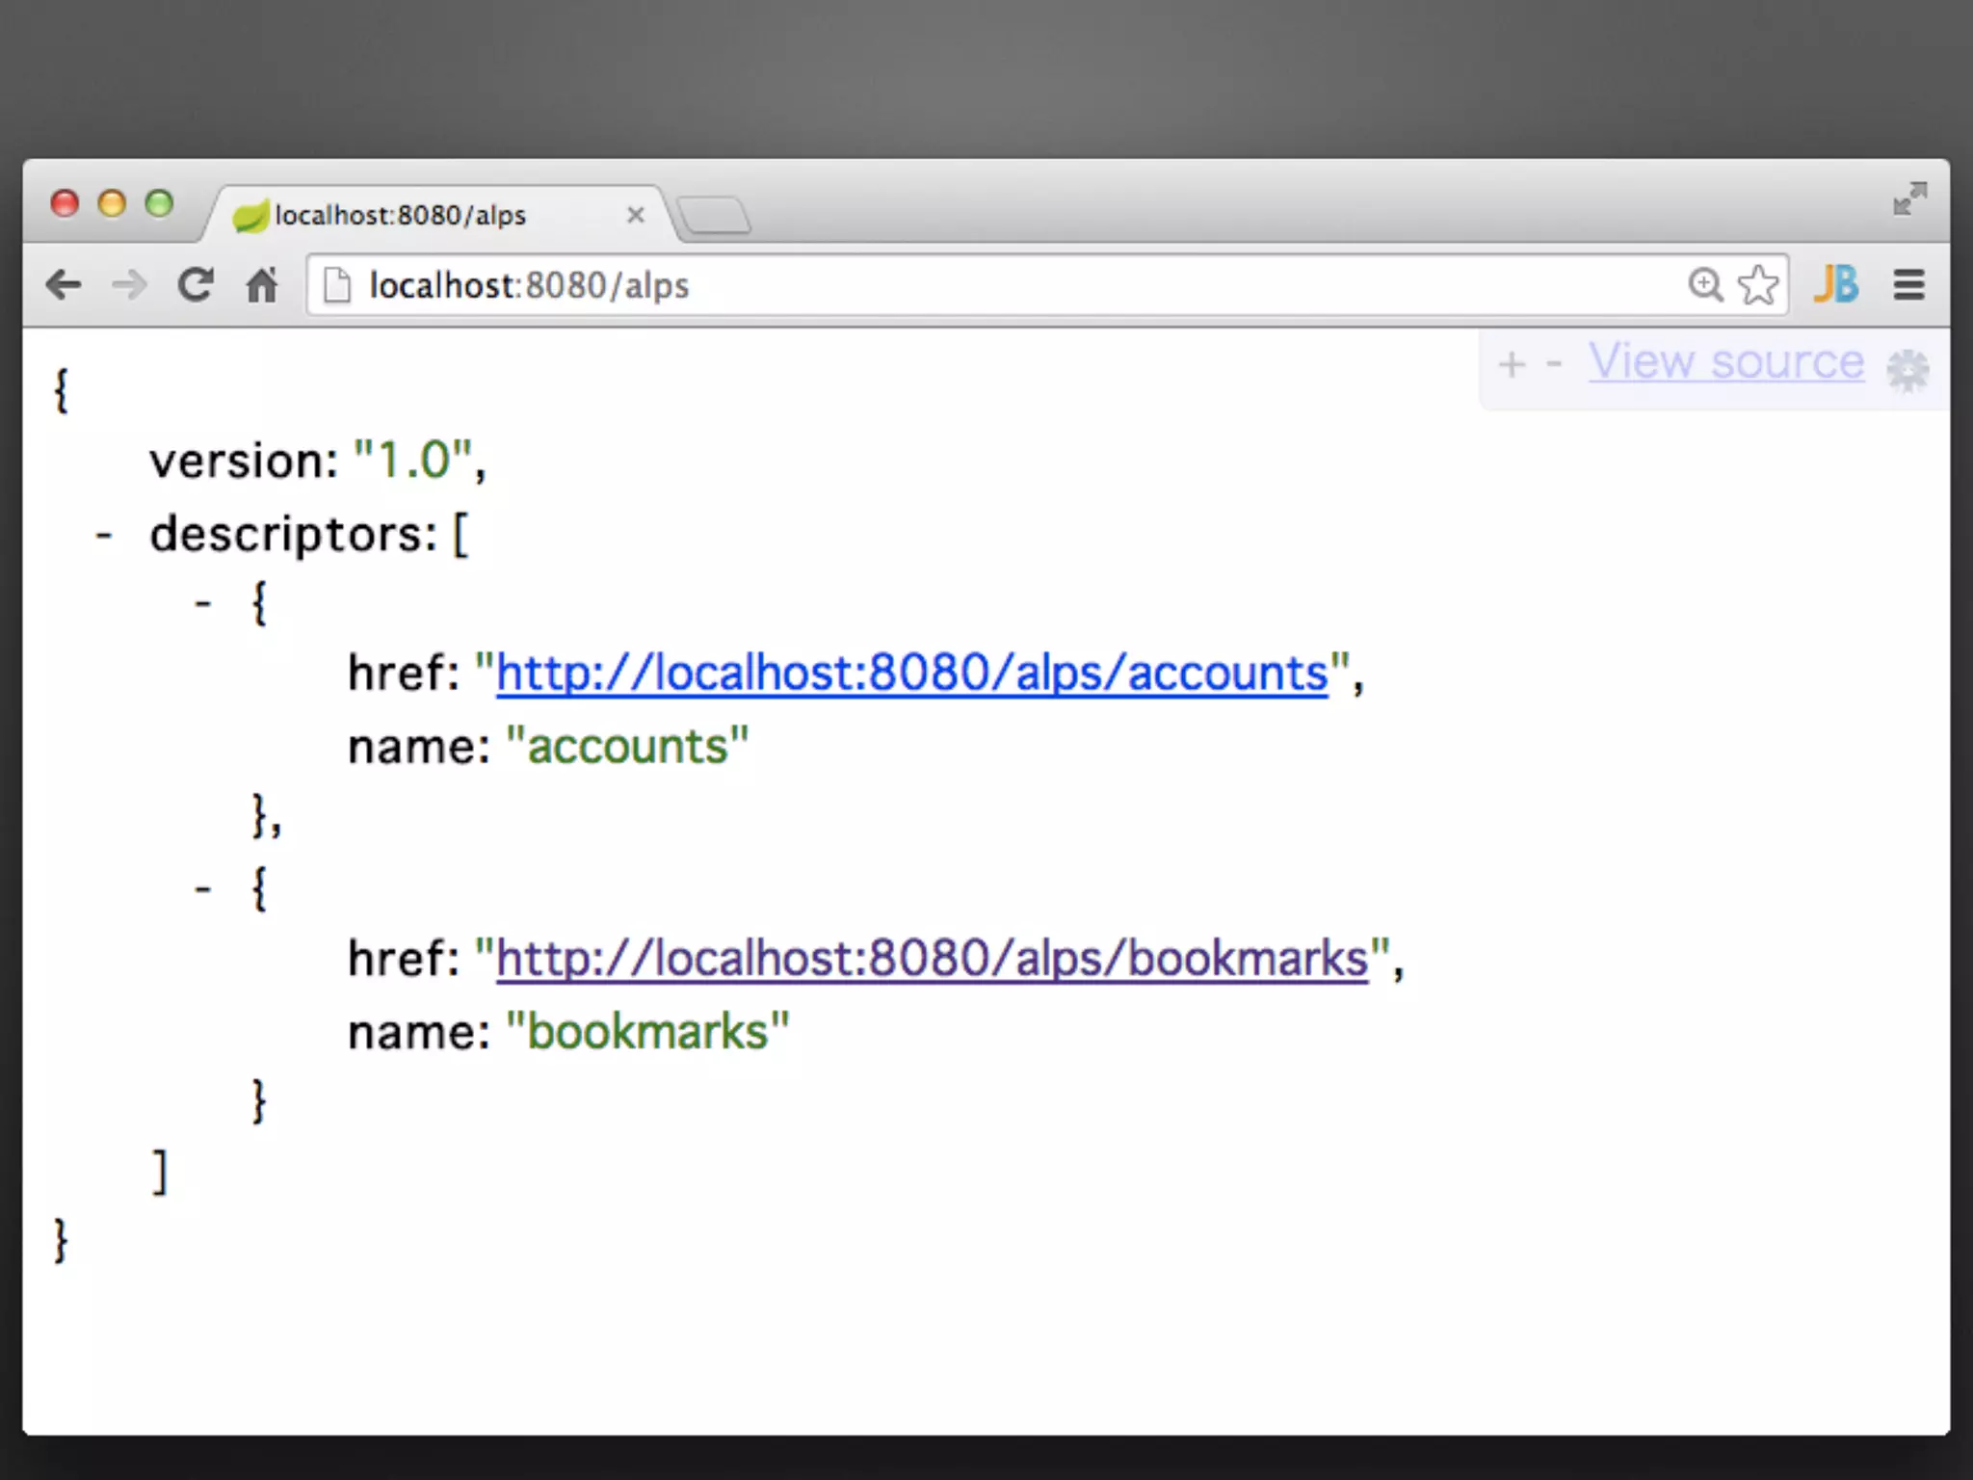Image resolution: width=1973 pixels, height=1480 pixels.
Task: Collapse the accounts descriptor object
Action: pyautogui.click(x=202, y=605)
